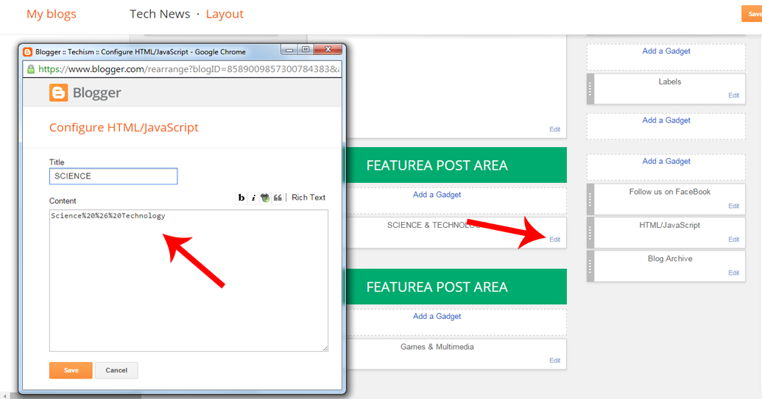762x399 pixels.
Task: Add a Gadget directly below the Labels gadget
Action: point(666,121)
